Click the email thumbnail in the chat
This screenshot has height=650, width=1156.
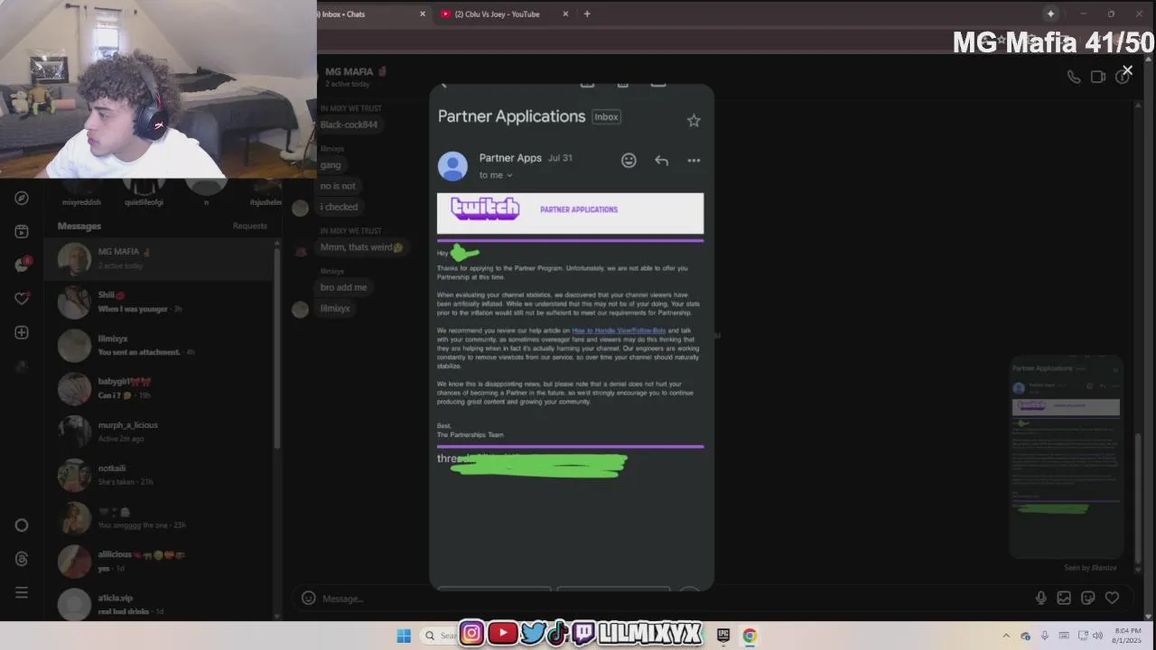click(x=1066, y=459)
